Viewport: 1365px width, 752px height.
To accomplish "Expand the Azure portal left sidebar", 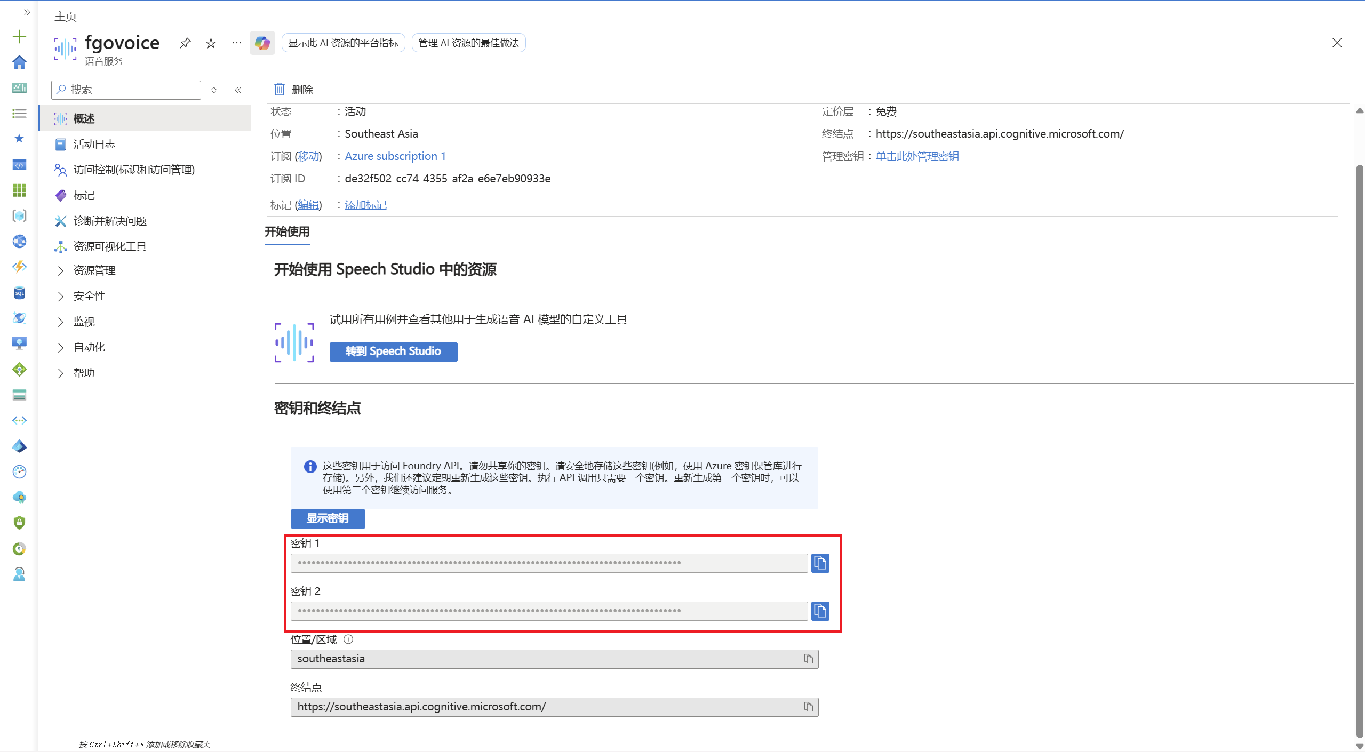I will (27, 12).
